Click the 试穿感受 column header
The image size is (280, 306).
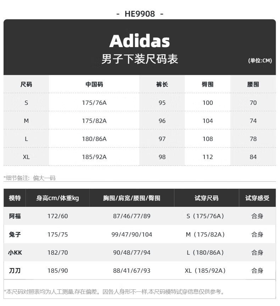[x=257, y=198]
